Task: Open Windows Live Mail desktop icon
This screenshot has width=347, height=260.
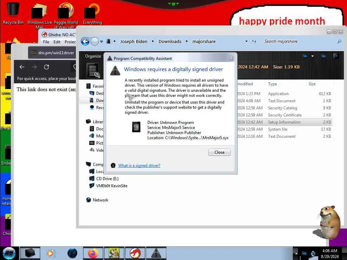Action: click(x=39, y=16)
